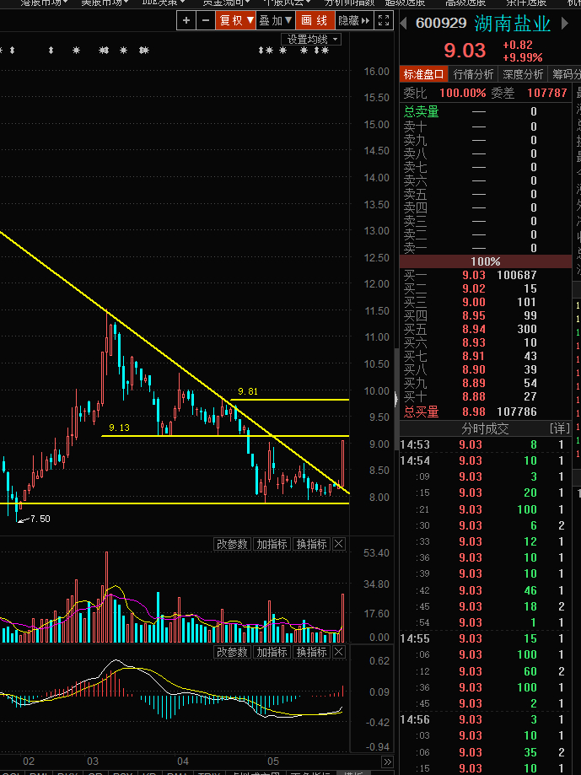Click 改参数 on the MACD panel
This screenshot has width=581, height=775.
coord(232,652)
